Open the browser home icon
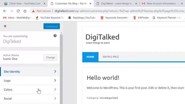 (x=25, y=11)
